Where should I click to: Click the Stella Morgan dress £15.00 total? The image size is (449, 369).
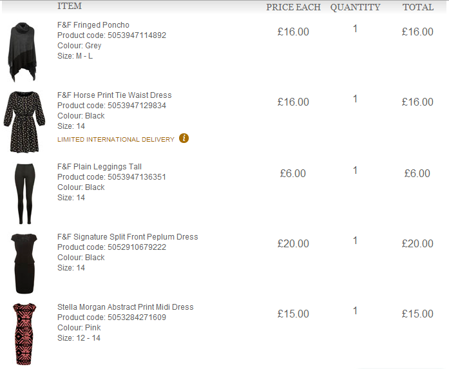[x=417, y=314]
